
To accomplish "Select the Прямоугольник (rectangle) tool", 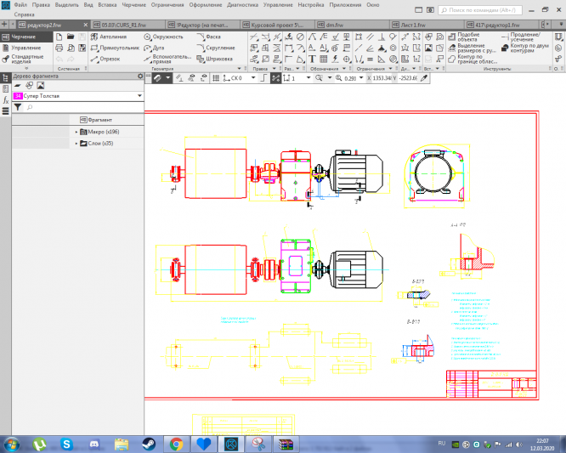I will [114, 48].
